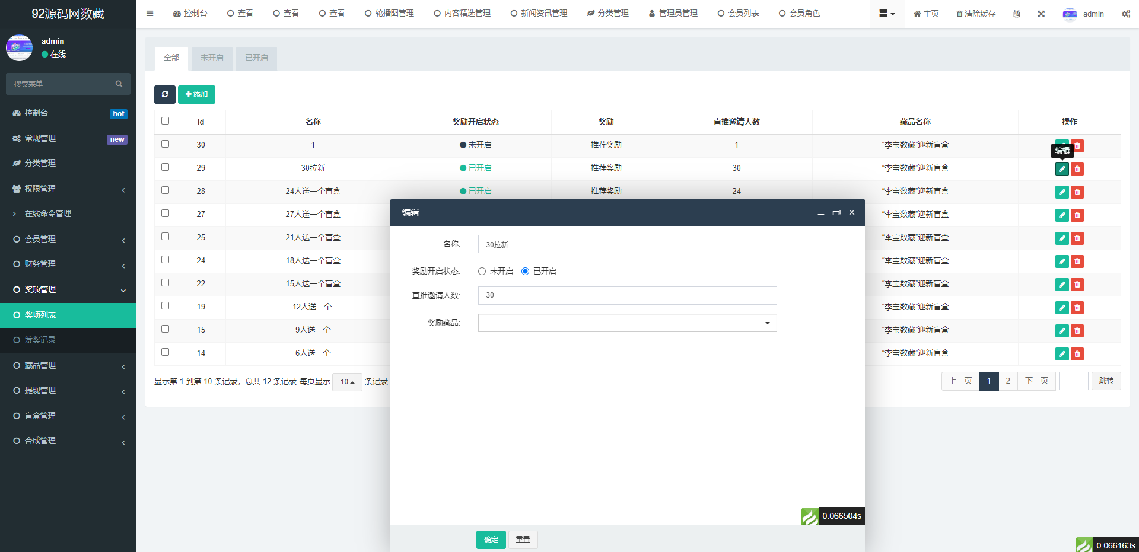Viewport: 1139px width, 552px height.
Task: Switch to the 未开启 tab
Action: pos(212,58)
